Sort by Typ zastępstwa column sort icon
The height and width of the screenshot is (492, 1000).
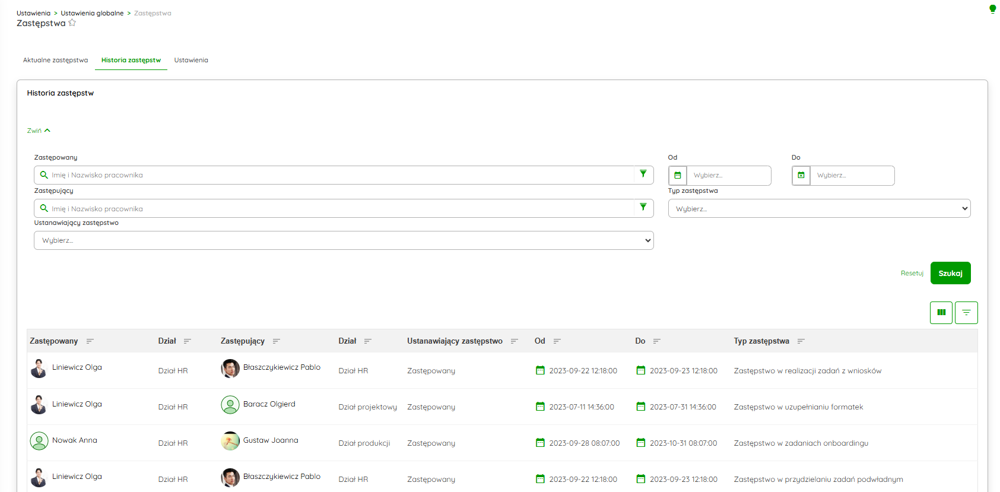pyautogui.click(x=801, y=341)
